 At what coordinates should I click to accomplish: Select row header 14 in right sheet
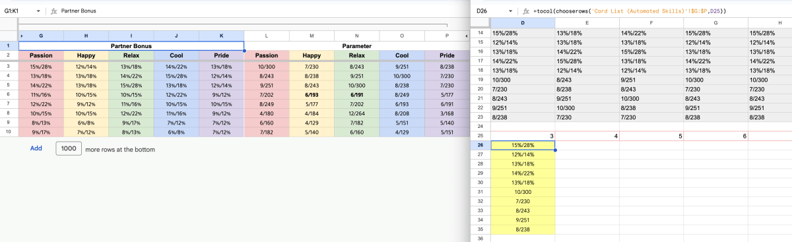tap(480, 32)
